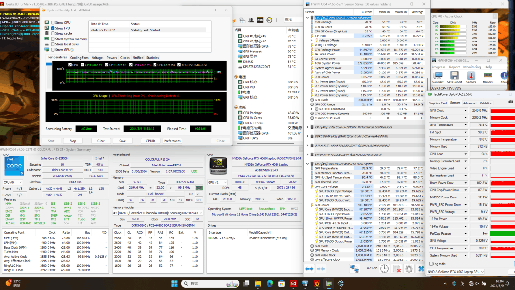Open the Validation tab in GPU-Z

tap(486, 103)
